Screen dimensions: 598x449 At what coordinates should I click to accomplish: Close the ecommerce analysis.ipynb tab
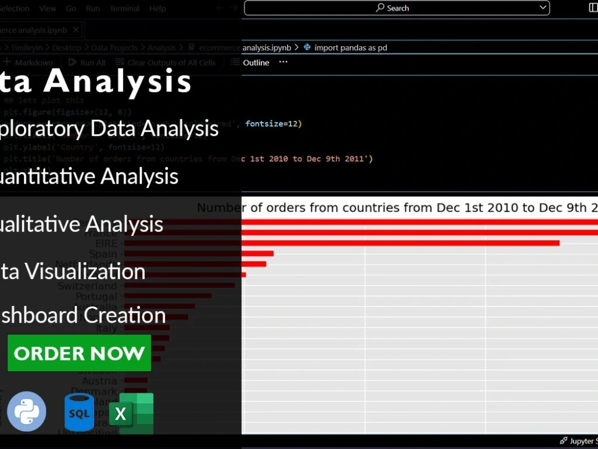(x=76, y=30)
